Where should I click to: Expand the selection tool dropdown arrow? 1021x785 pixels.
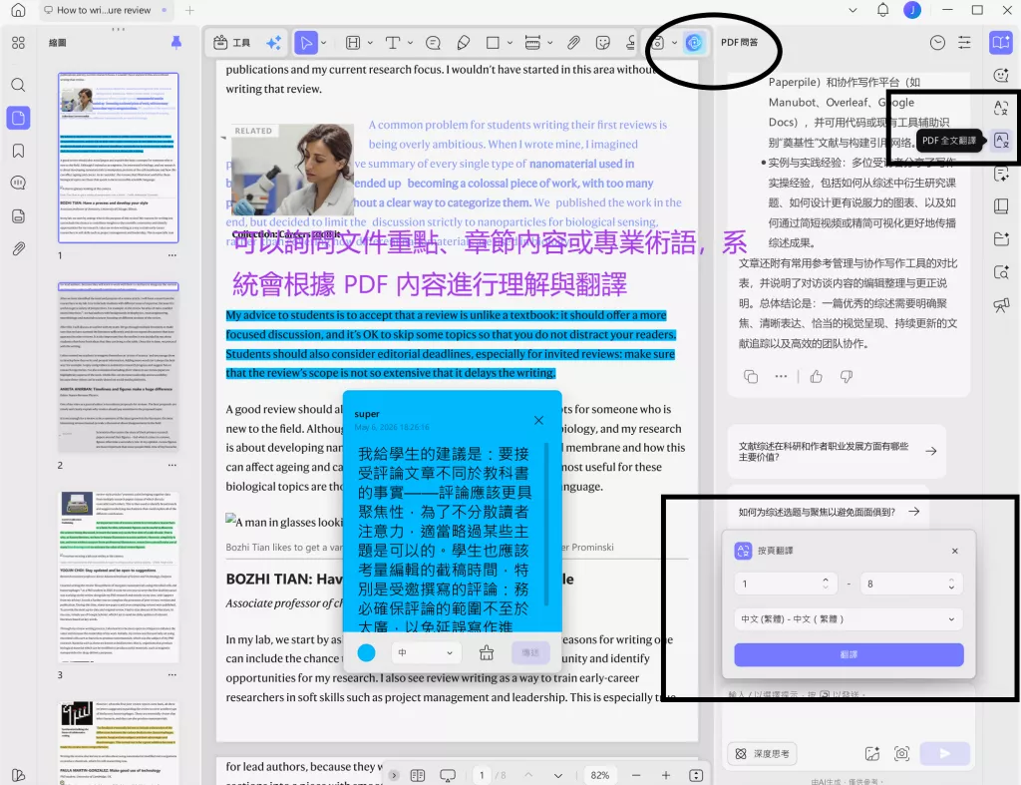point(324,43)
